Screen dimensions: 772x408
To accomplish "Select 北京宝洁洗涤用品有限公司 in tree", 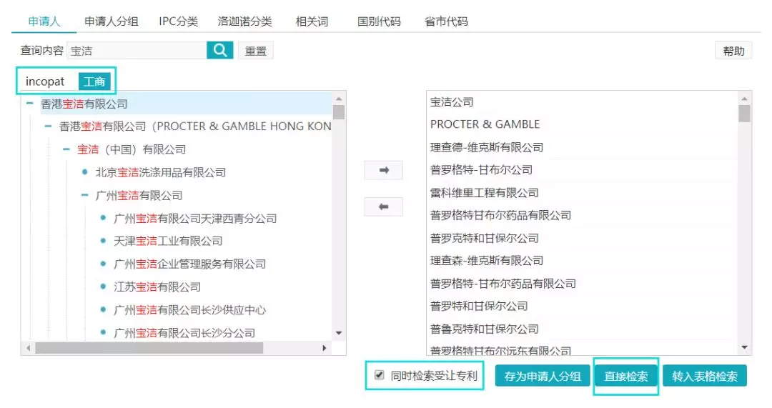I will [x=161, y=172].
